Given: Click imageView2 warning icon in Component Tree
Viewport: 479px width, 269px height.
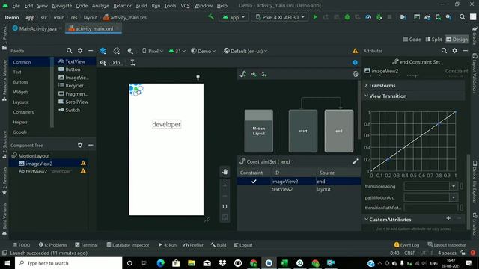Looking at the screenshot, I should pyautogui.click(x=83, y=163).
